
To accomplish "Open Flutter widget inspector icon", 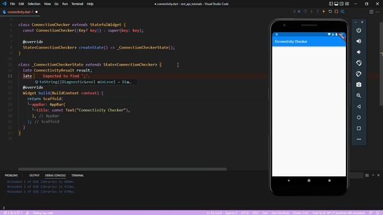I will 342,11.
